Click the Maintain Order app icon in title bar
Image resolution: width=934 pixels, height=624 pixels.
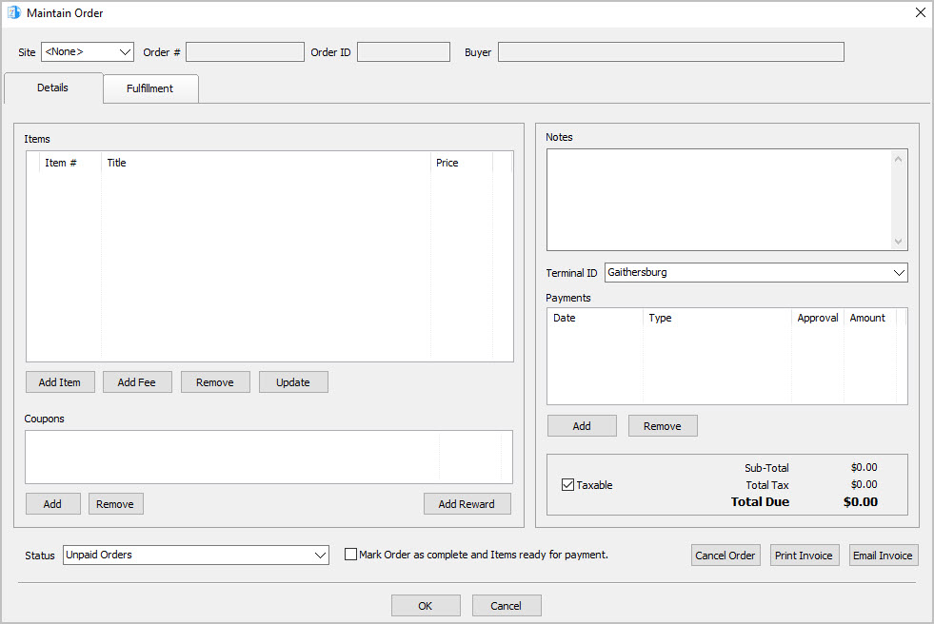coord(13,12)
